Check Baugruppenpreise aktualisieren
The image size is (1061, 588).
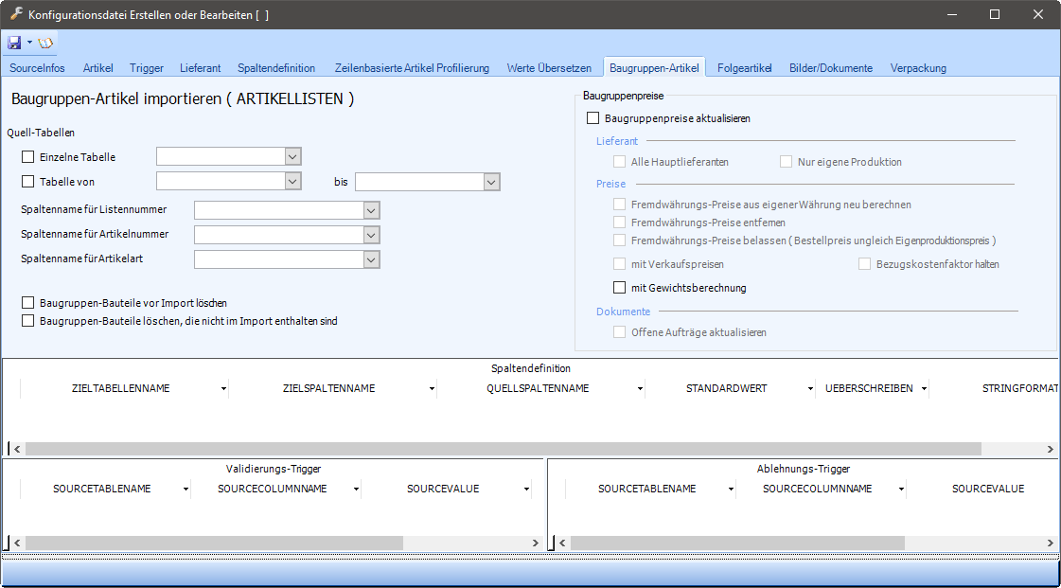pyautogui.click(x=593, y=118)
